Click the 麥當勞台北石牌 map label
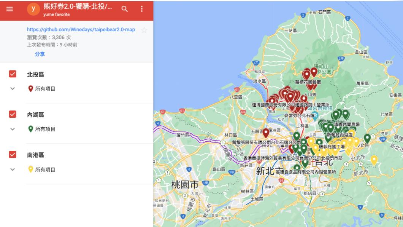 click(299, 115)
